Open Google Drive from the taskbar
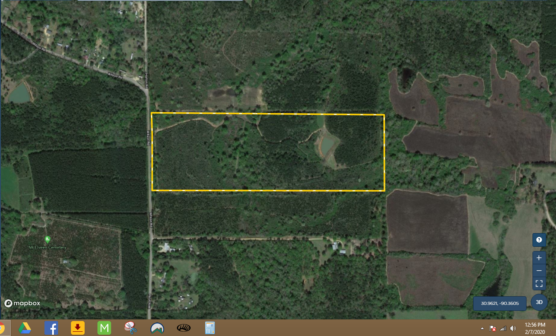This screenshot has width=556, height=336. (25, 328)
